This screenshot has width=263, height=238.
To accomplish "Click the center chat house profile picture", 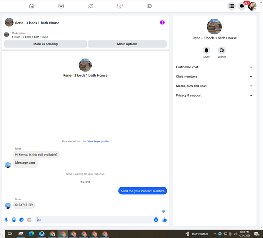I will (85, 65).
